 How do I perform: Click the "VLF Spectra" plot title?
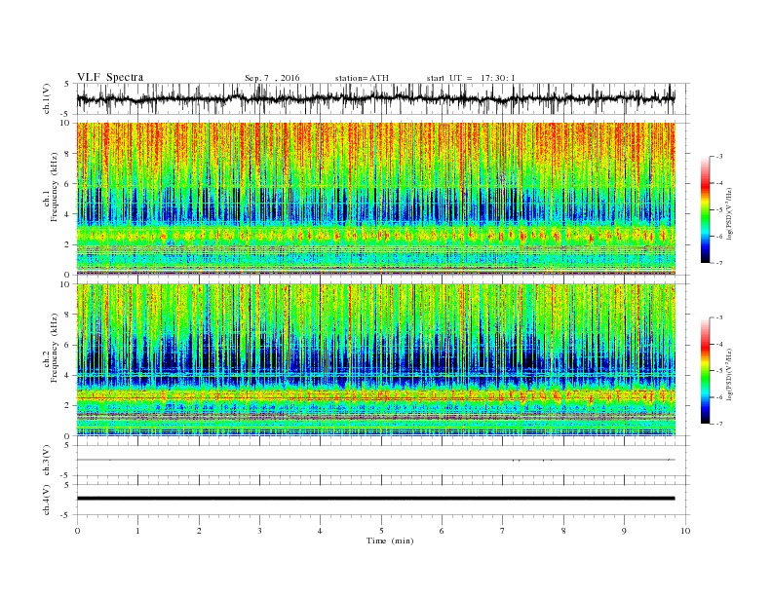(x=110, y=77)
